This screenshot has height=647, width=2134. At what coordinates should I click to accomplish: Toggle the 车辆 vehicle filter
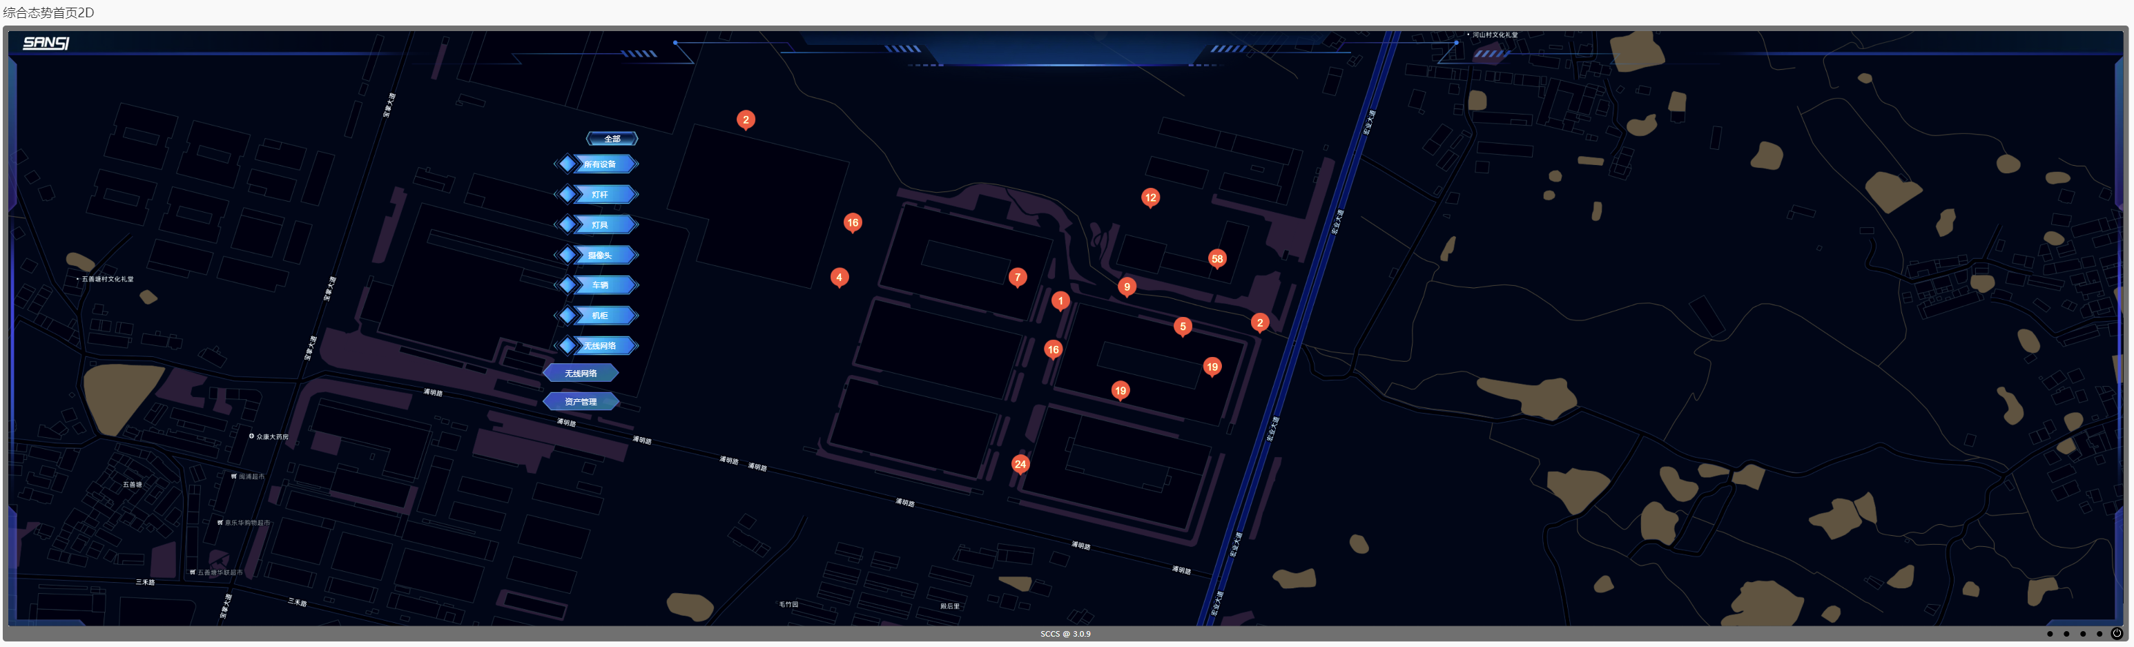coord(597,285)
